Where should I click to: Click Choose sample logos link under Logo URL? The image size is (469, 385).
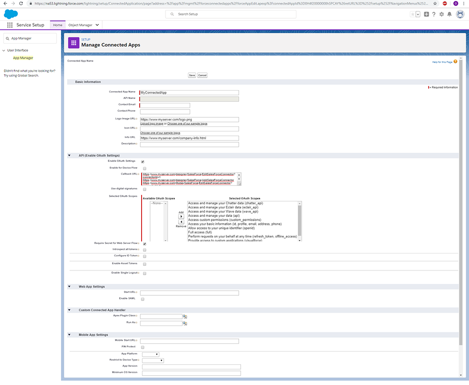[187, 123]
